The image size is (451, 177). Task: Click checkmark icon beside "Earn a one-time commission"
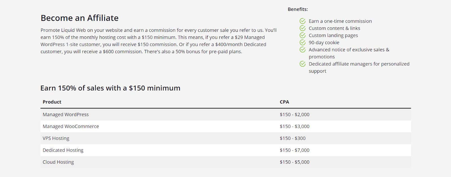302,21
